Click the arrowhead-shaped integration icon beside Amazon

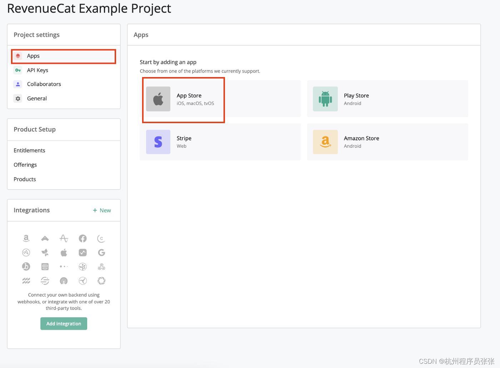[45, 238]
